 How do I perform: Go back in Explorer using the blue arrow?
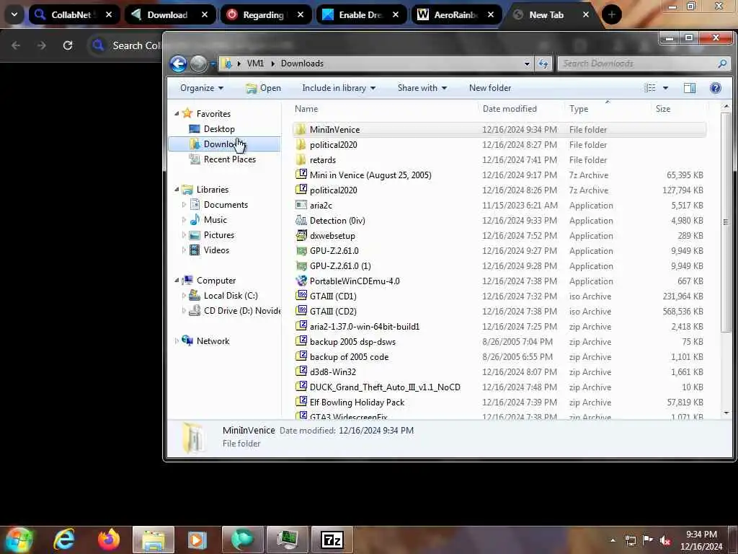[179, 63]
